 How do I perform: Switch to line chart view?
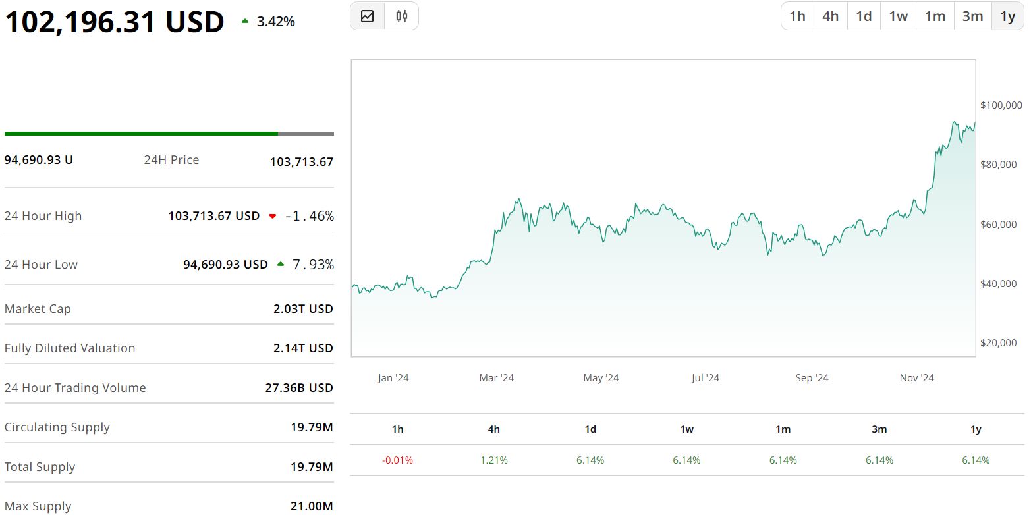pyautogui.click(x=368, y=16)
